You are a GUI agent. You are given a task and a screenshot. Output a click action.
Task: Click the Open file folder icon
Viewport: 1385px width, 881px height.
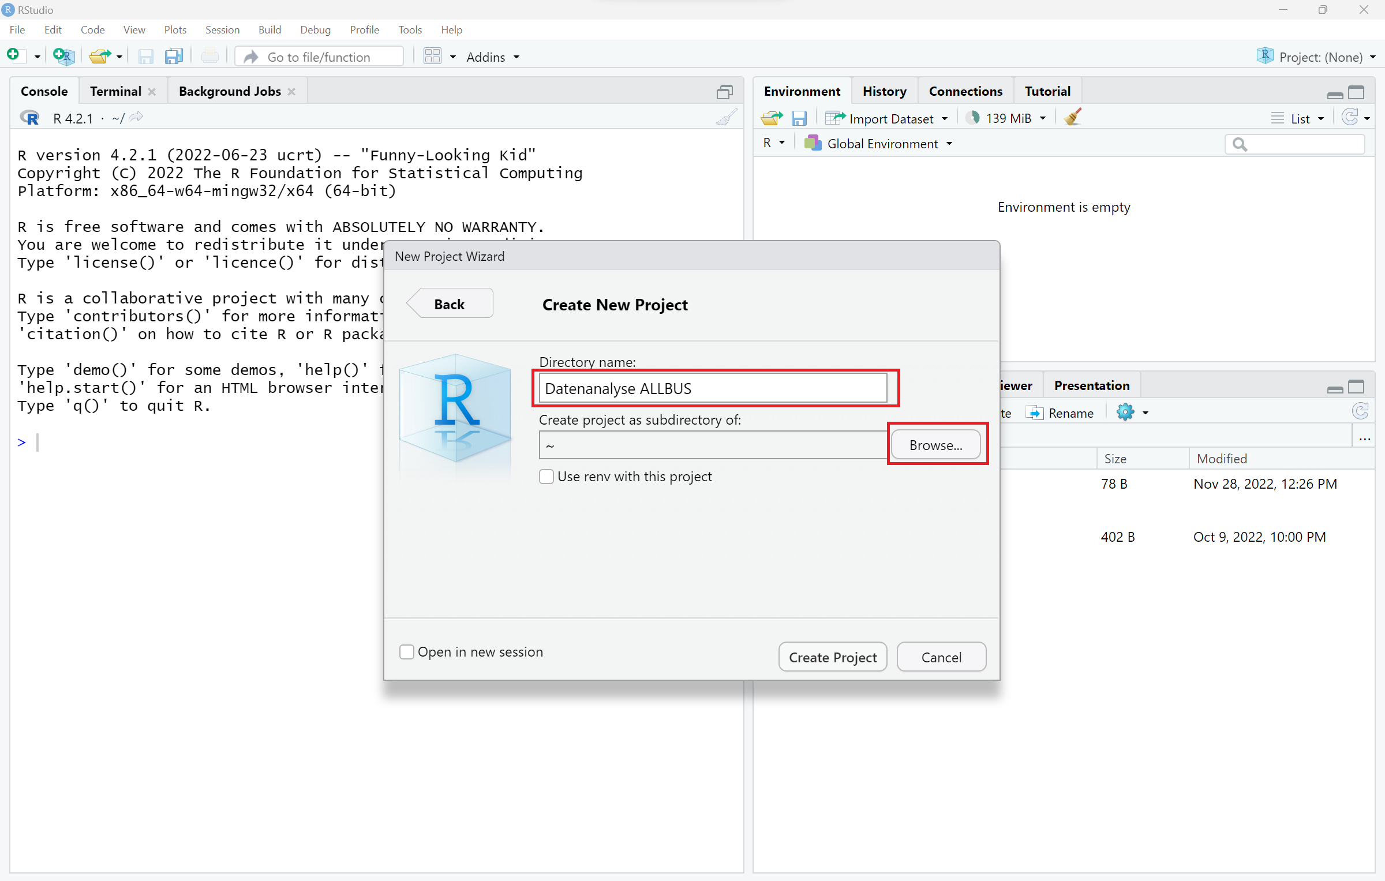coord(100,56)
